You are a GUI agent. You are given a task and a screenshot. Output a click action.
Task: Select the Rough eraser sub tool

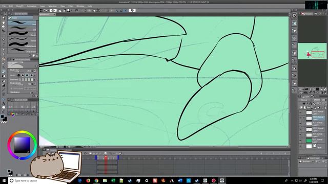22,34
